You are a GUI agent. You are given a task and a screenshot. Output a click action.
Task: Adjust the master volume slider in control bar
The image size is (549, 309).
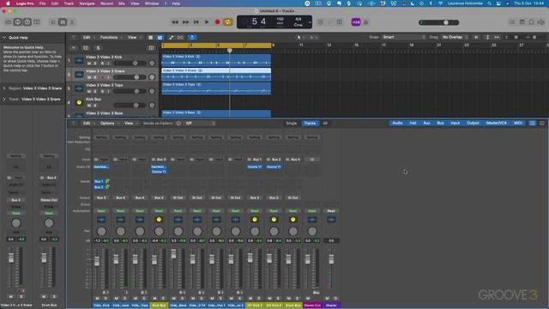(439, 22)
